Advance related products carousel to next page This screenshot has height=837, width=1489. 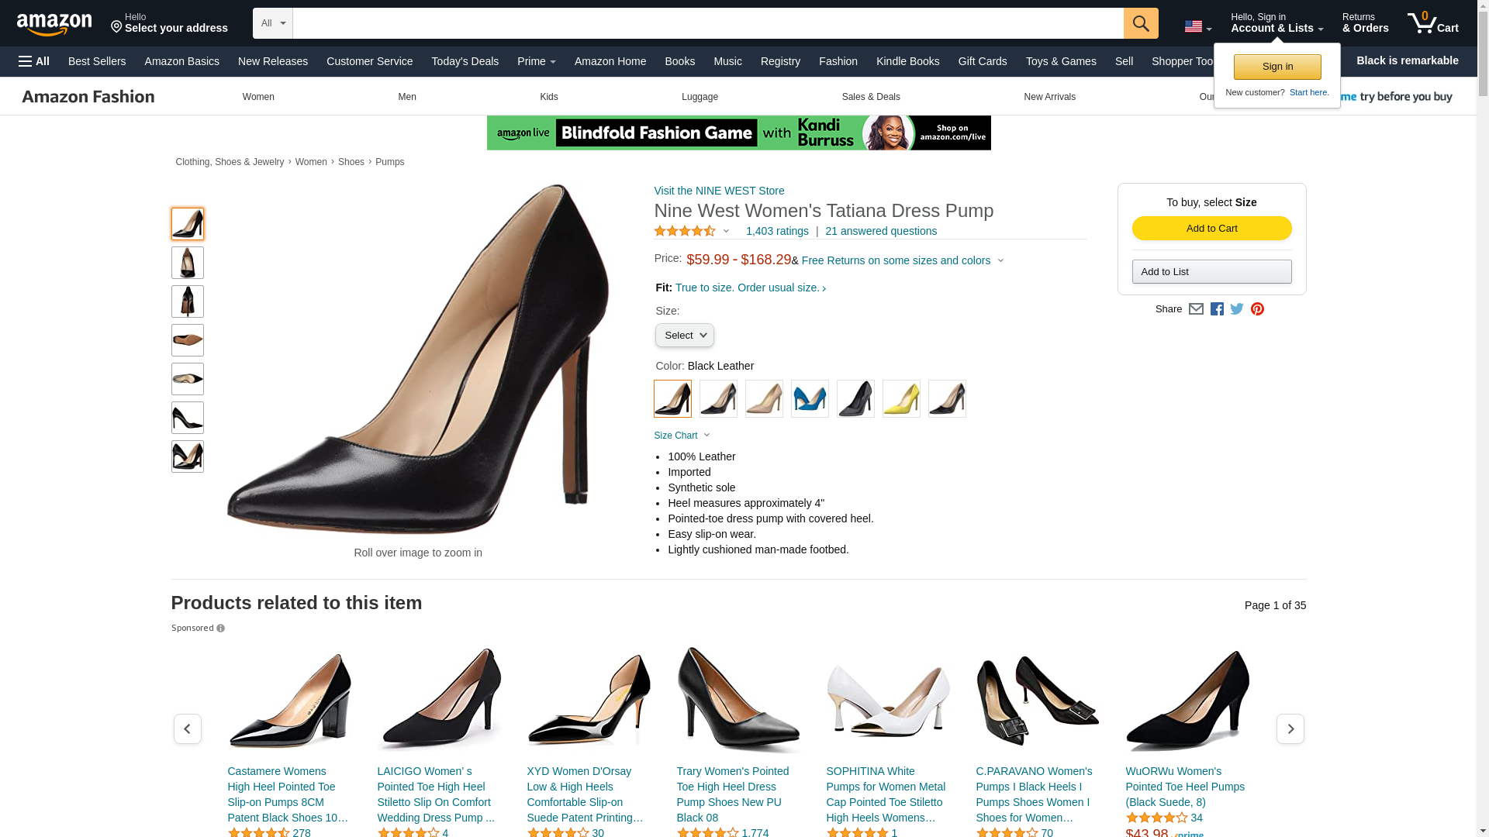tap(1290, 728)
